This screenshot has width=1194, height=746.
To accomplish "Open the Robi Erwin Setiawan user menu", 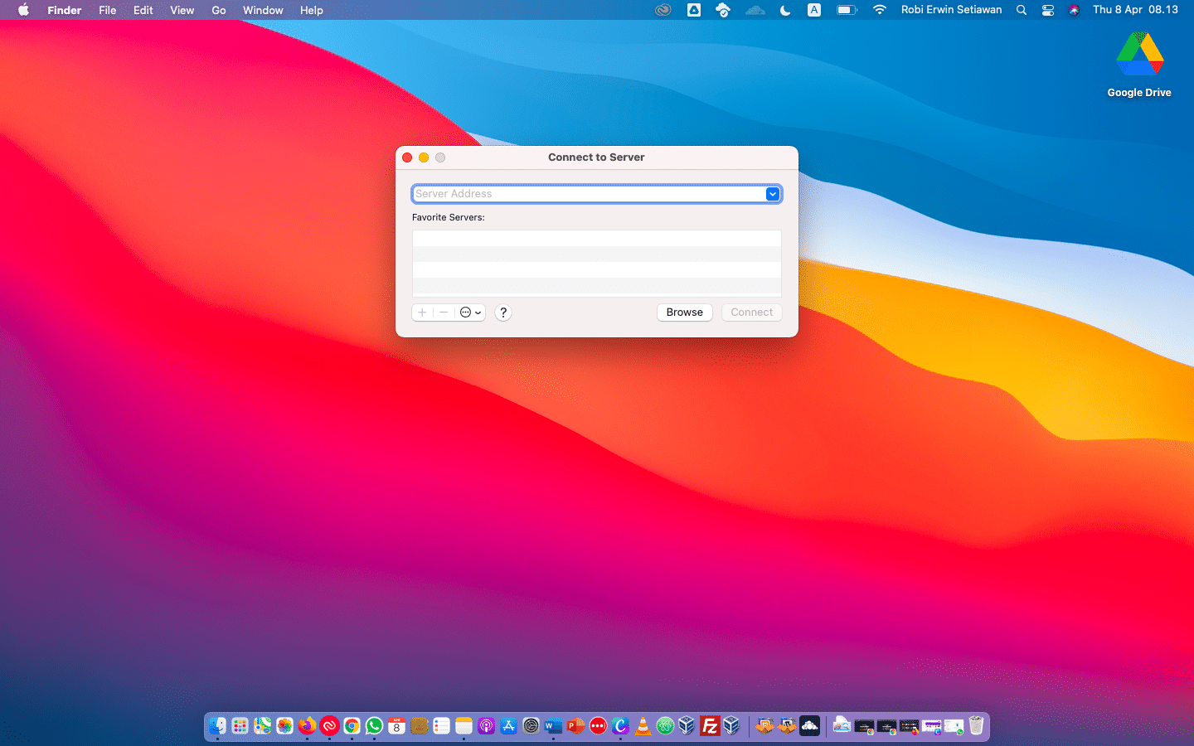I will [x=951, y=10].
